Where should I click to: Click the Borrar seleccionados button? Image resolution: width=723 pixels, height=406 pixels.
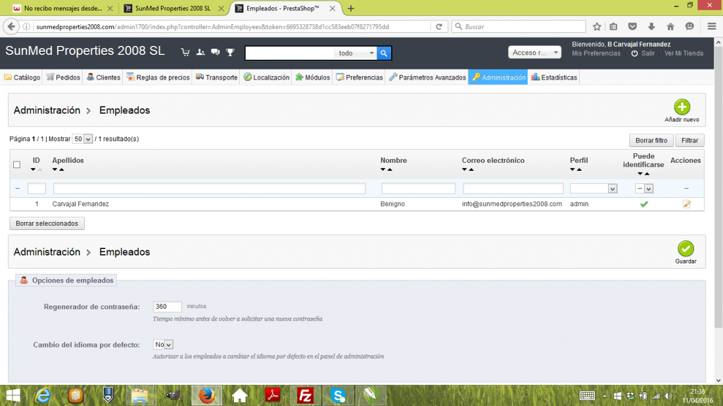point(47,223)
